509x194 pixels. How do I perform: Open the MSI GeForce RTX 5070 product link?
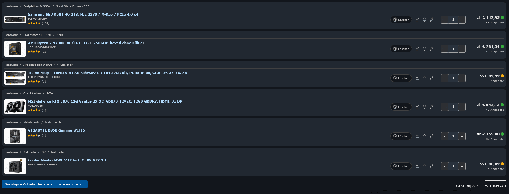tap(105, 101)
